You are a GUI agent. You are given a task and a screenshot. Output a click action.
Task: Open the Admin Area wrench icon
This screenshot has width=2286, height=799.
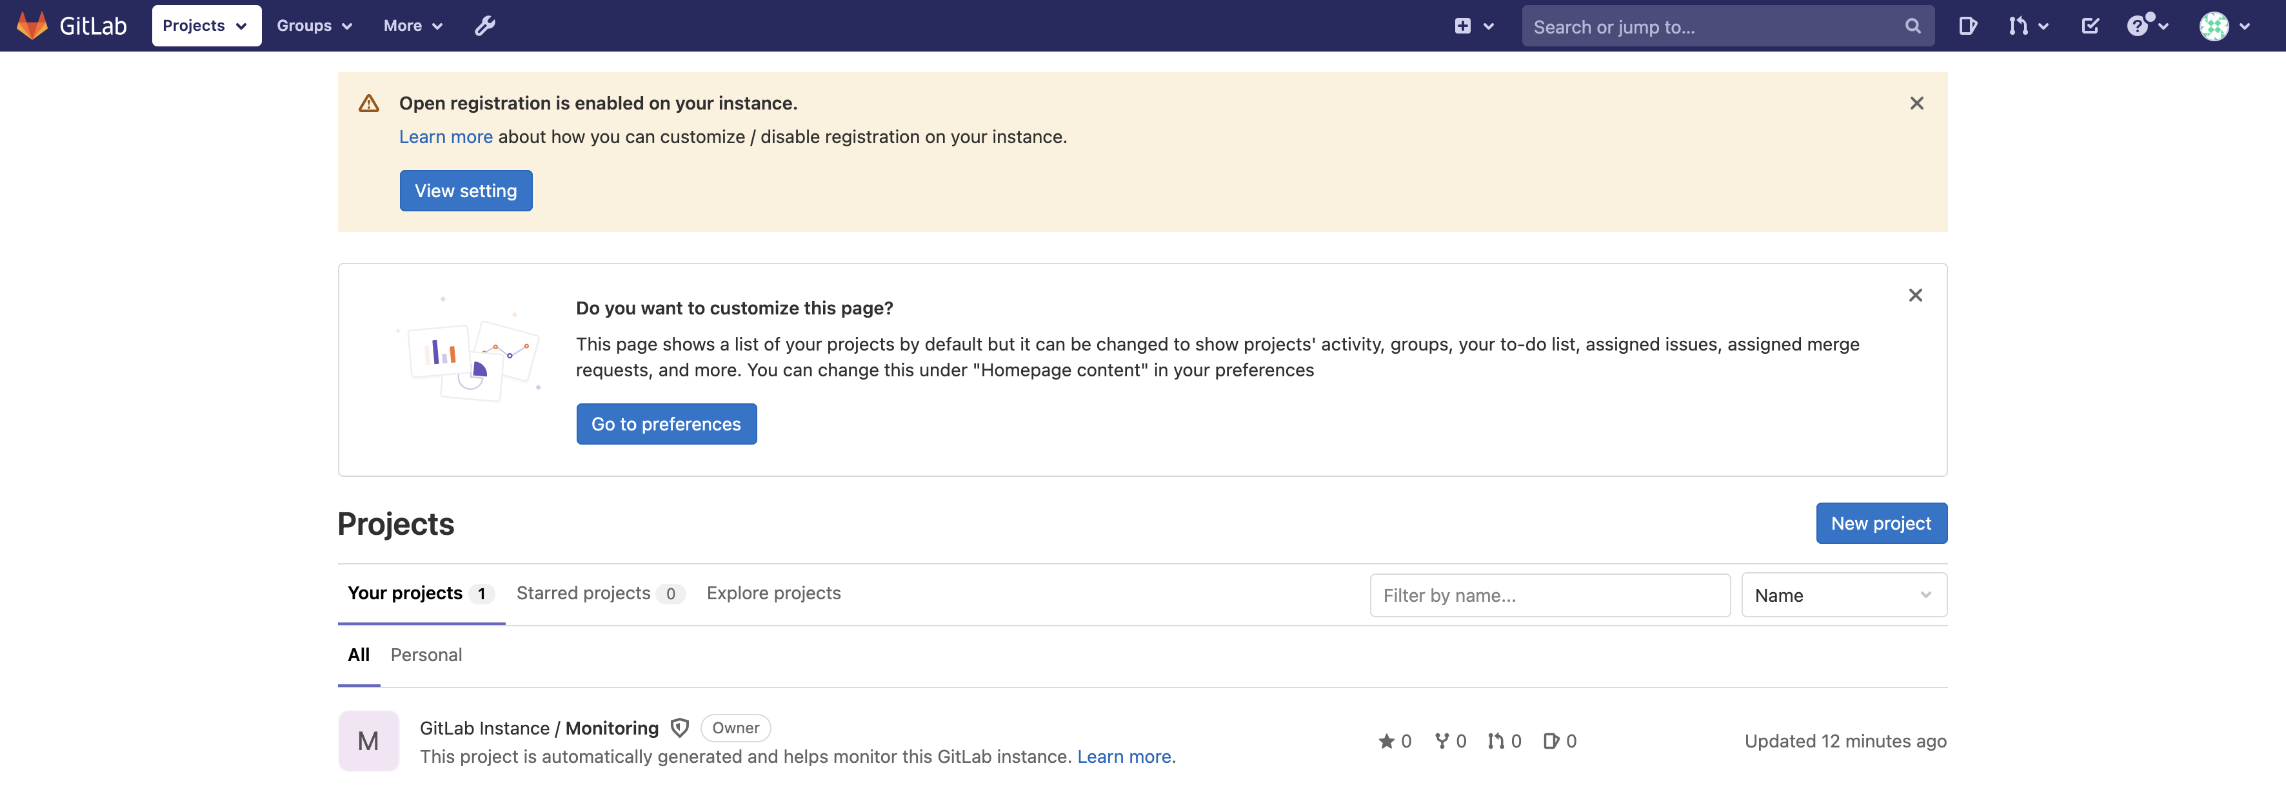pos(484,26)
